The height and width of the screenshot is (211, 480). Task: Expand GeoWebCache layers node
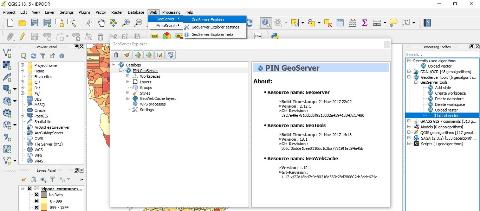coord(128,98)
